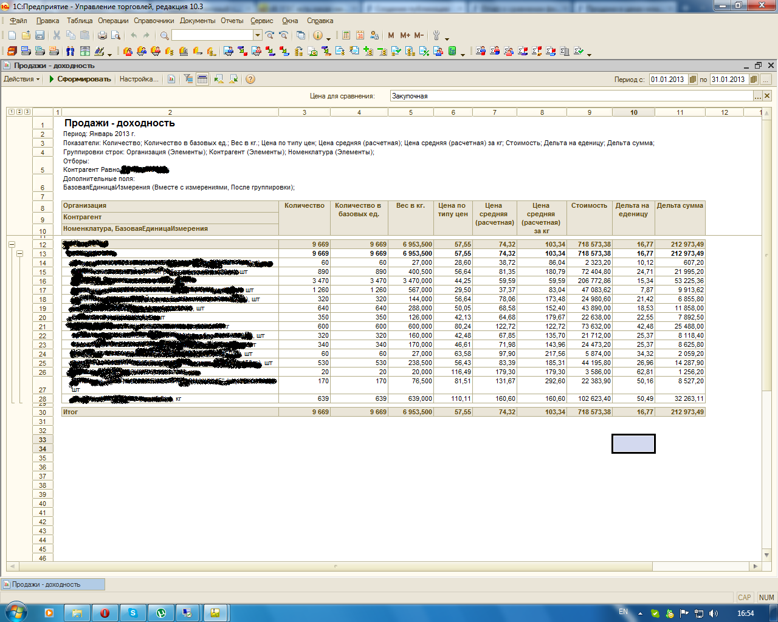The height and width of the screenshot is (622, 778).
Task: Show grouping level 1
Action: (x=12, y=112)
